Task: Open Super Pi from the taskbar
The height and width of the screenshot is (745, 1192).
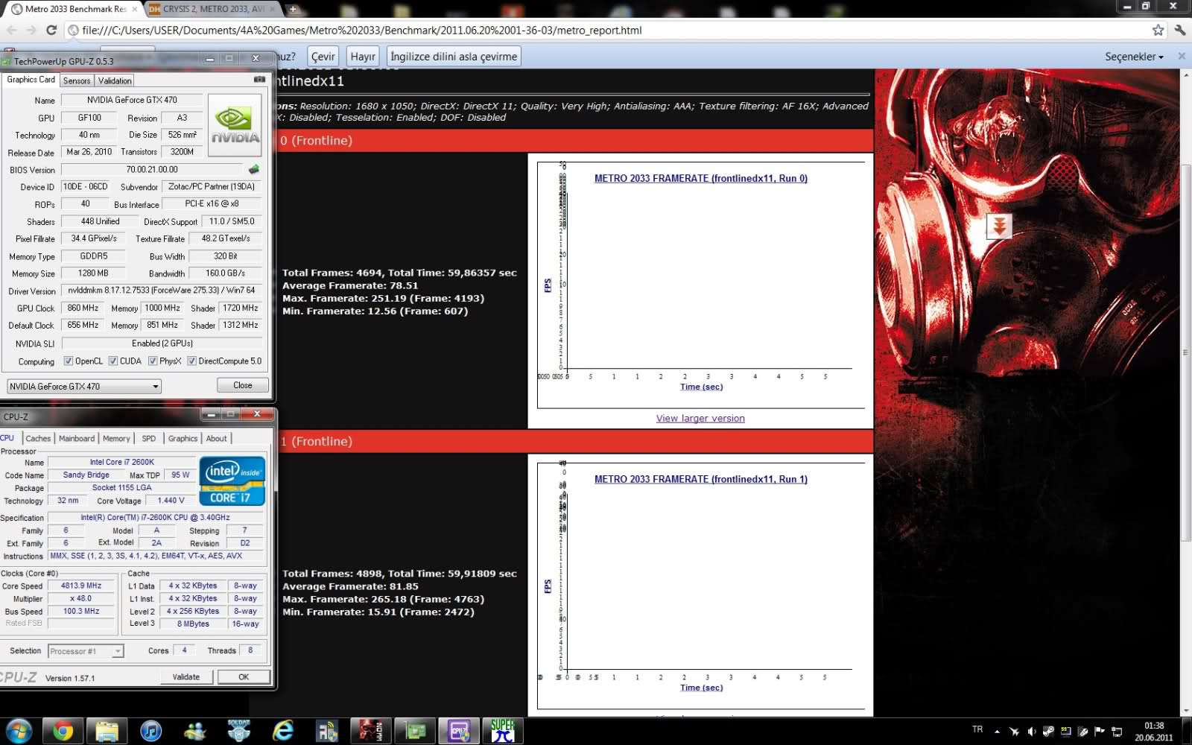Action: [503, 731]
